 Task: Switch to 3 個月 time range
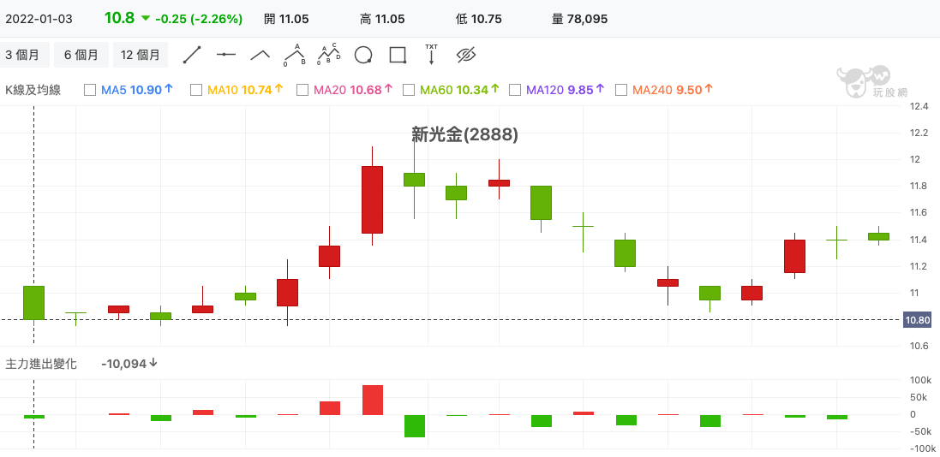(x=23, y=55)
